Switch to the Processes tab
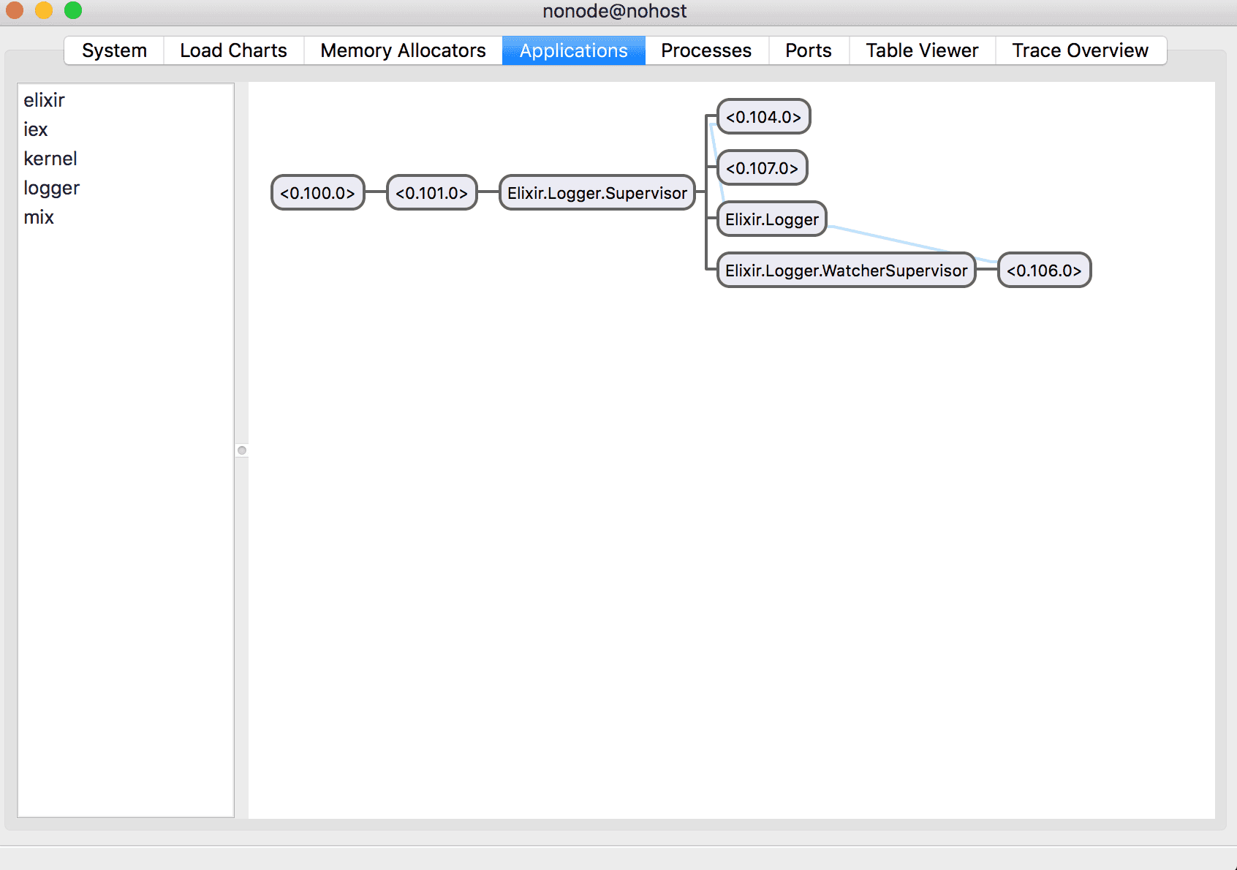Screen dimensions: 1237x870 point(705,50)
